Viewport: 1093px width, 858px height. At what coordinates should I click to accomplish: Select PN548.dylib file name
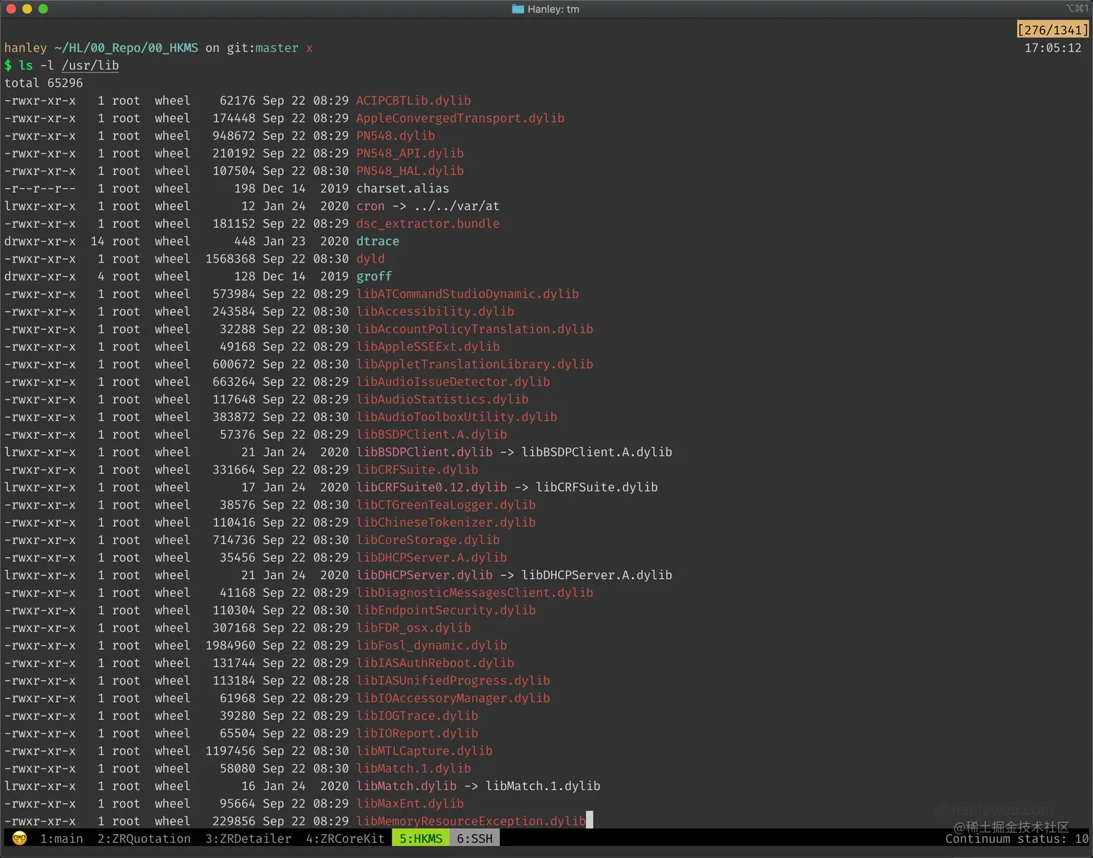click(x=395, y=135)
